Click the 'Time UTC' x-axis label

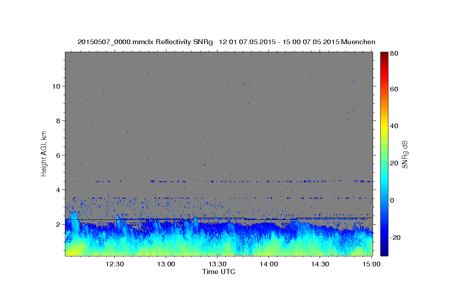click(x=219, y=272)
